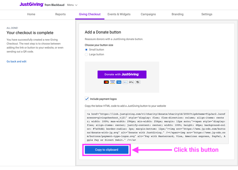Click the Apple Pay logo
Image resolution: width=238 pixels, height=170 pixels.
(x=132, y=82)
